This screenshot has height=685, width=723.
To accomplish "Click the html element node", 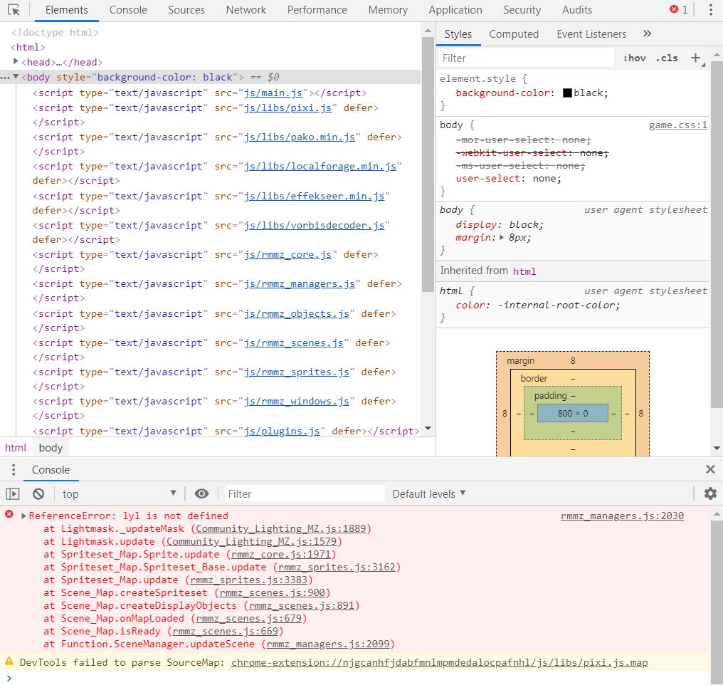I will pyautogui.click(x=28, y=47).
